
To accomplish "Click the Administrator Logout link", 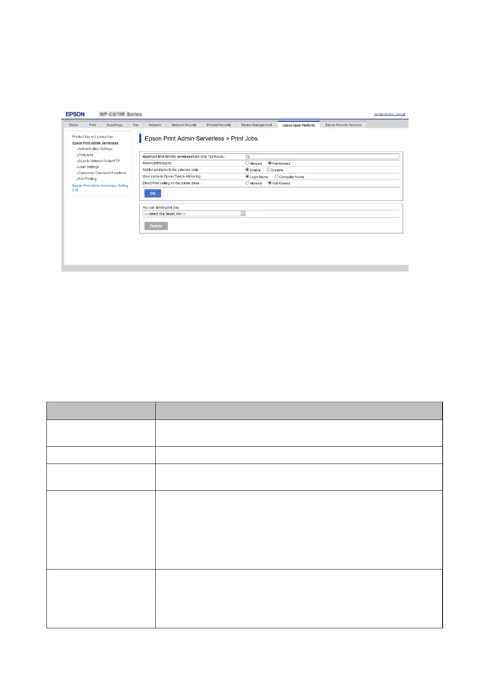I will [389, 114].
